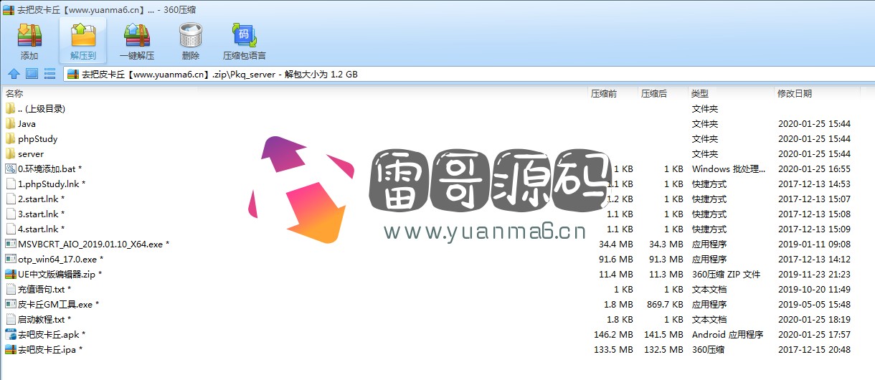Switch to list view mode icon

(50, 73)
